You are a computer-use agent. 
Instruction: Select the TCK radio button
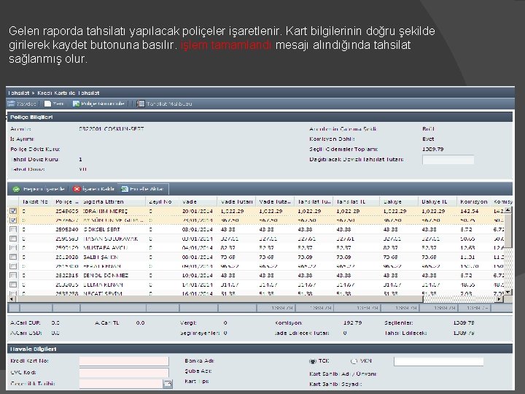click(312, 361)
